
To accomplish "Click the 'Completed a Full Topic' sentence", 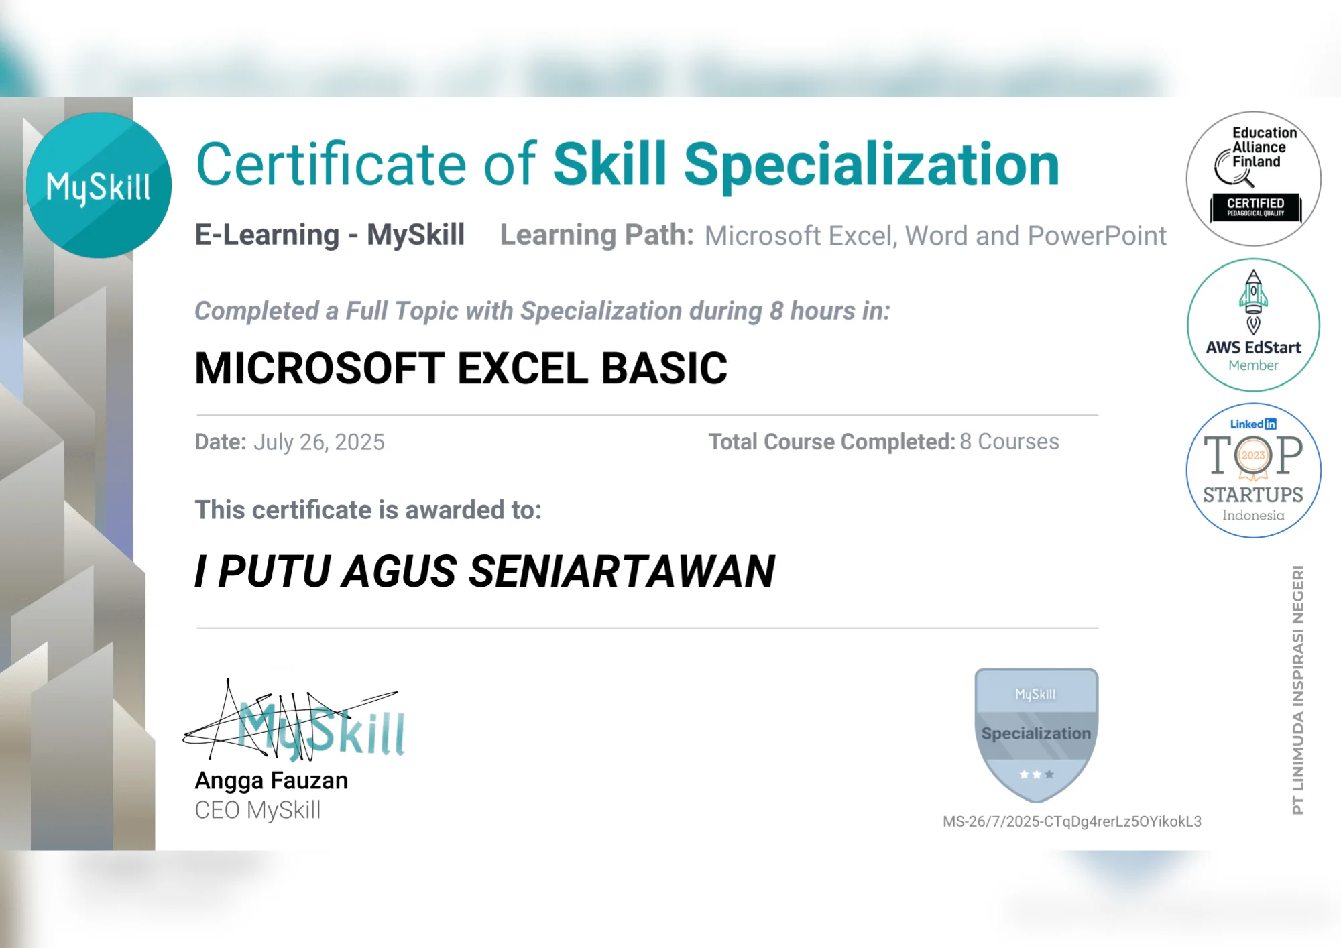I will coord(542,311).
